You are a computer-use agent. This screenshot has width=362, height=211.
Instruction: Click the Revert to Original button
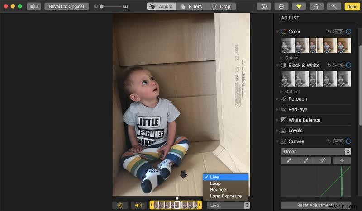(67, 6)
